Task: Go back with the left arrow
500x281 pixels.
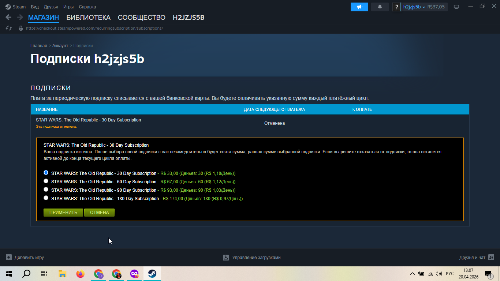Action: (x=8, y=17)
